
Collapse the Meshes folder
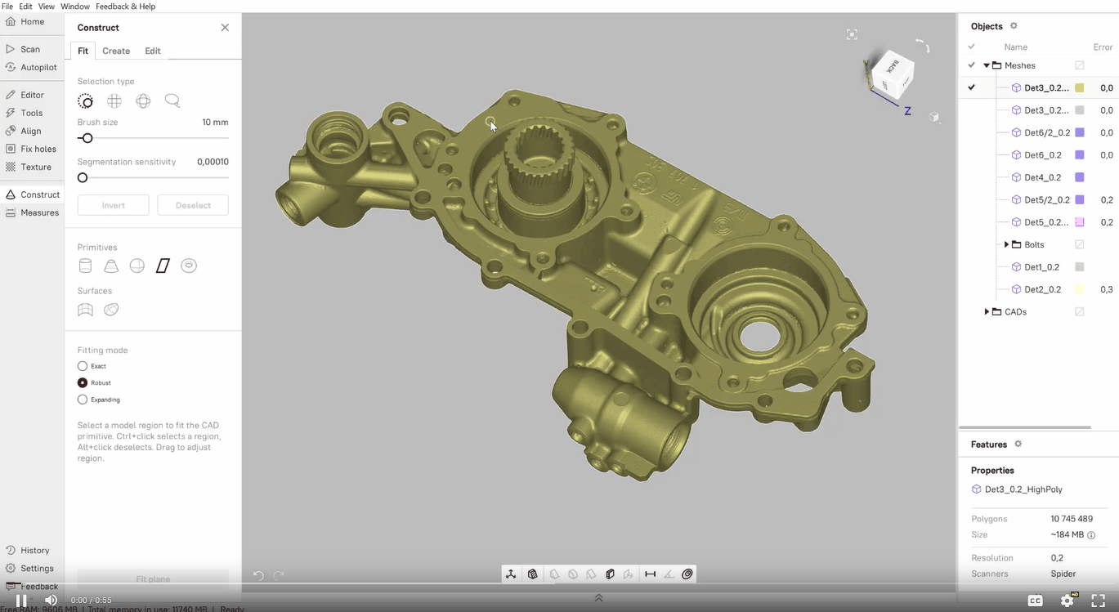pyautogui.click(x=987, y=65)
